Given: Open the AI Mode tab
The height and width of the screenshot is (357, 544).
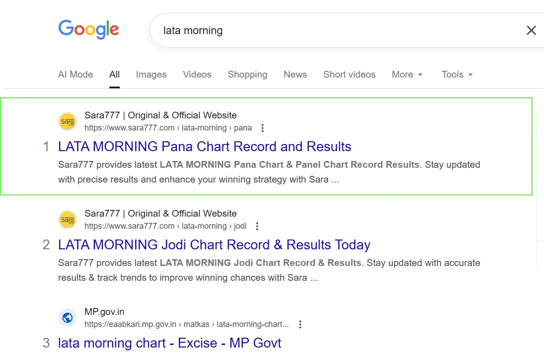Looking at the screenshot, I should click(75, 75).
